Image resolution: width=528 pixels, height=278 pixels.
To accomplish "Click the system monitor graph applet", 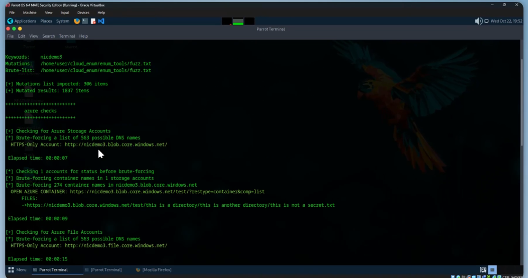I will pos(238,21).
